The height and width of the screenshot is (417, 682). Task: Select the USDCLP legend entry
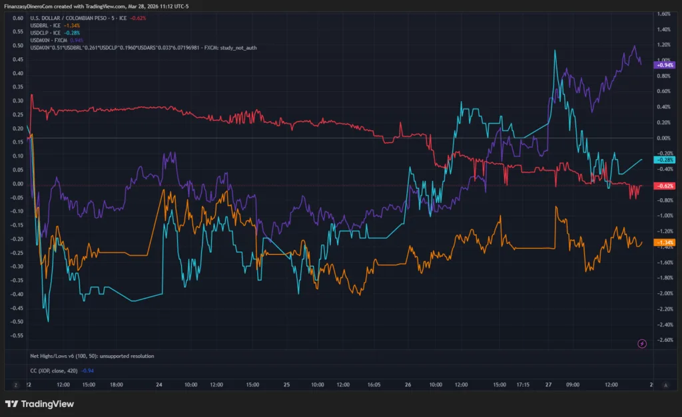point(40,33)
